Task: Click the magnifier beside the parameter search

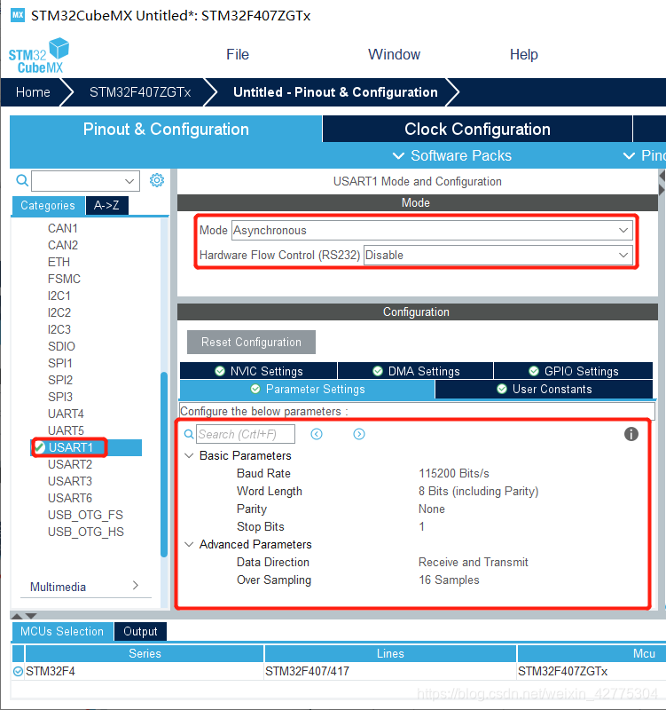Action: 189,434
